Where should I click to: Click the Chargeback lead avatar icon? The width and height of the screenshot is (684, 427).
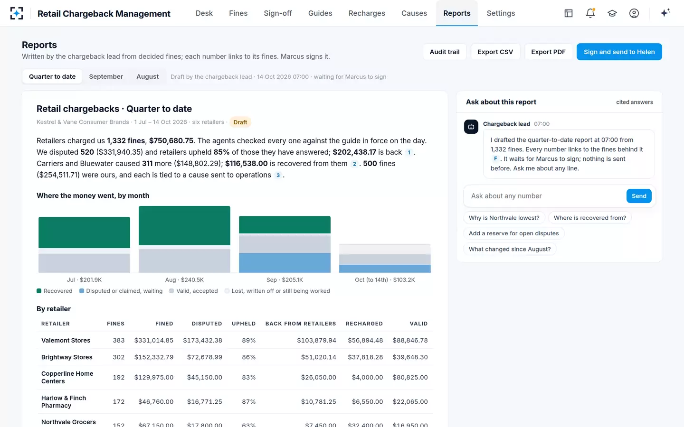(x=471, y=127)
